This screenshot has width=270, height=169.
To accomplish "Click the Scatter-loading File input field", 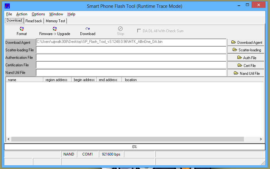I will (131, 50).
